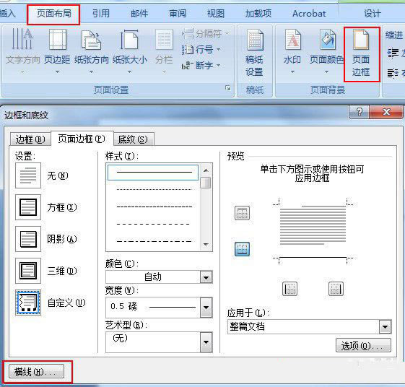
Task: Open the 页边距 margins icon
Action: tap(57, 51)
